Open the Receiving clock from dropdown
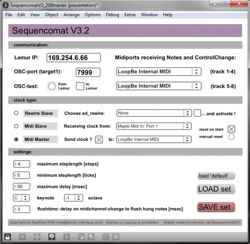 pos(154,126)
